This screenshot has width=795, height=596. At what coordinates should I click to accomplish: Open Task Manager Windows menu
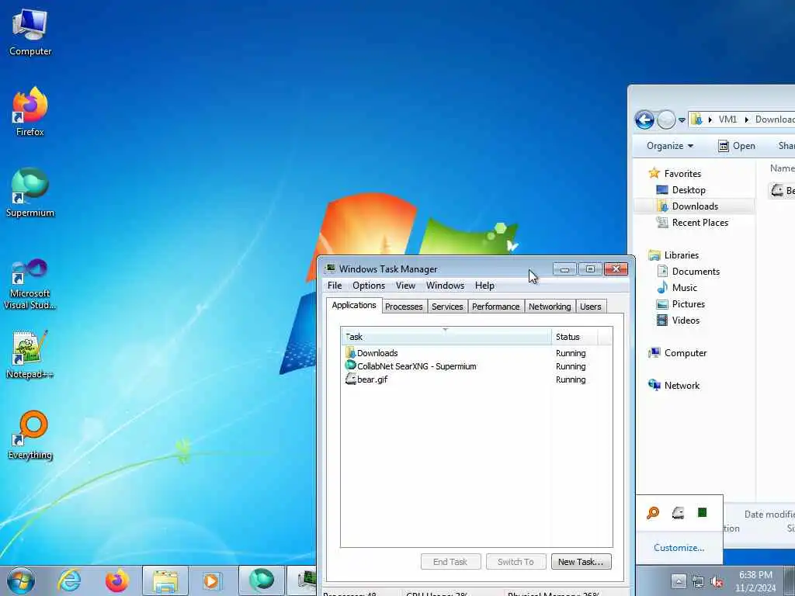445,286
